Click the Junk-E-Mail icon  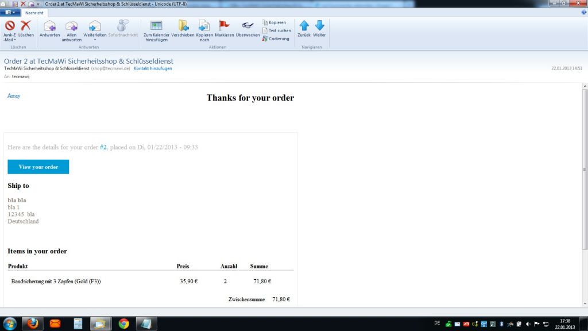pos(10,26)
